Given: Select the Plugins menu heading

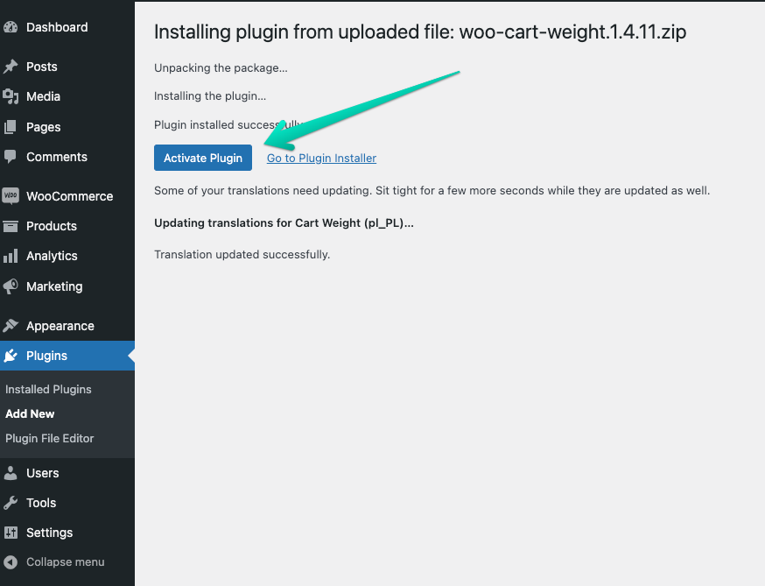Looking at the screenshot, I should coord(46,356).
